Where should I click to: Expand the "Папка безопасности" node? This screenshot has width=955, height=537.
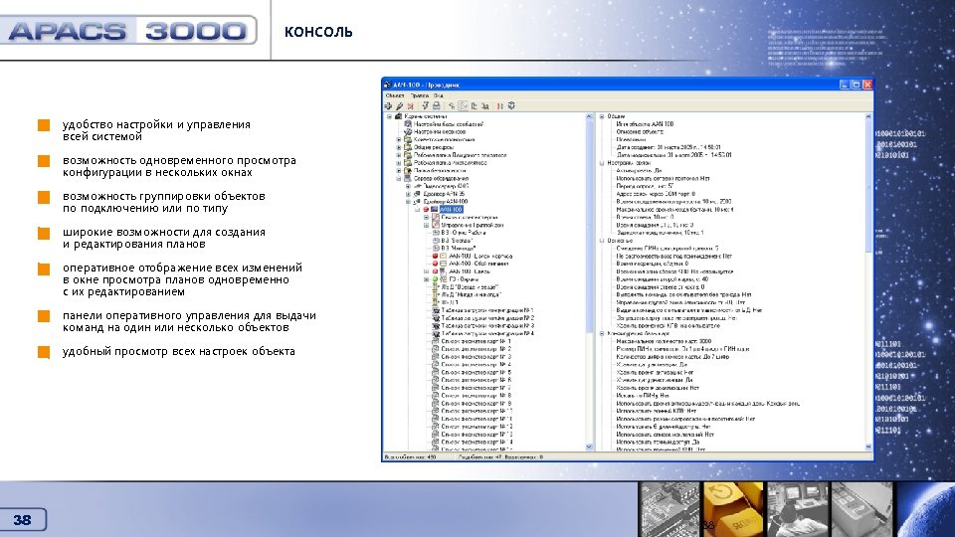399,170
